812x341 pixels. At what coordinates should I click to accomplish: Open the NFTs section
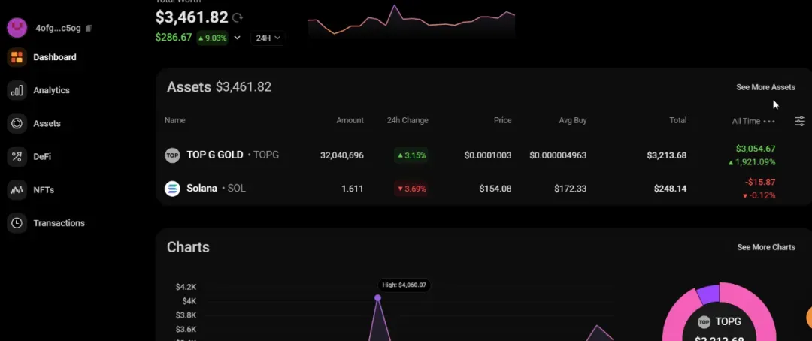44,189
